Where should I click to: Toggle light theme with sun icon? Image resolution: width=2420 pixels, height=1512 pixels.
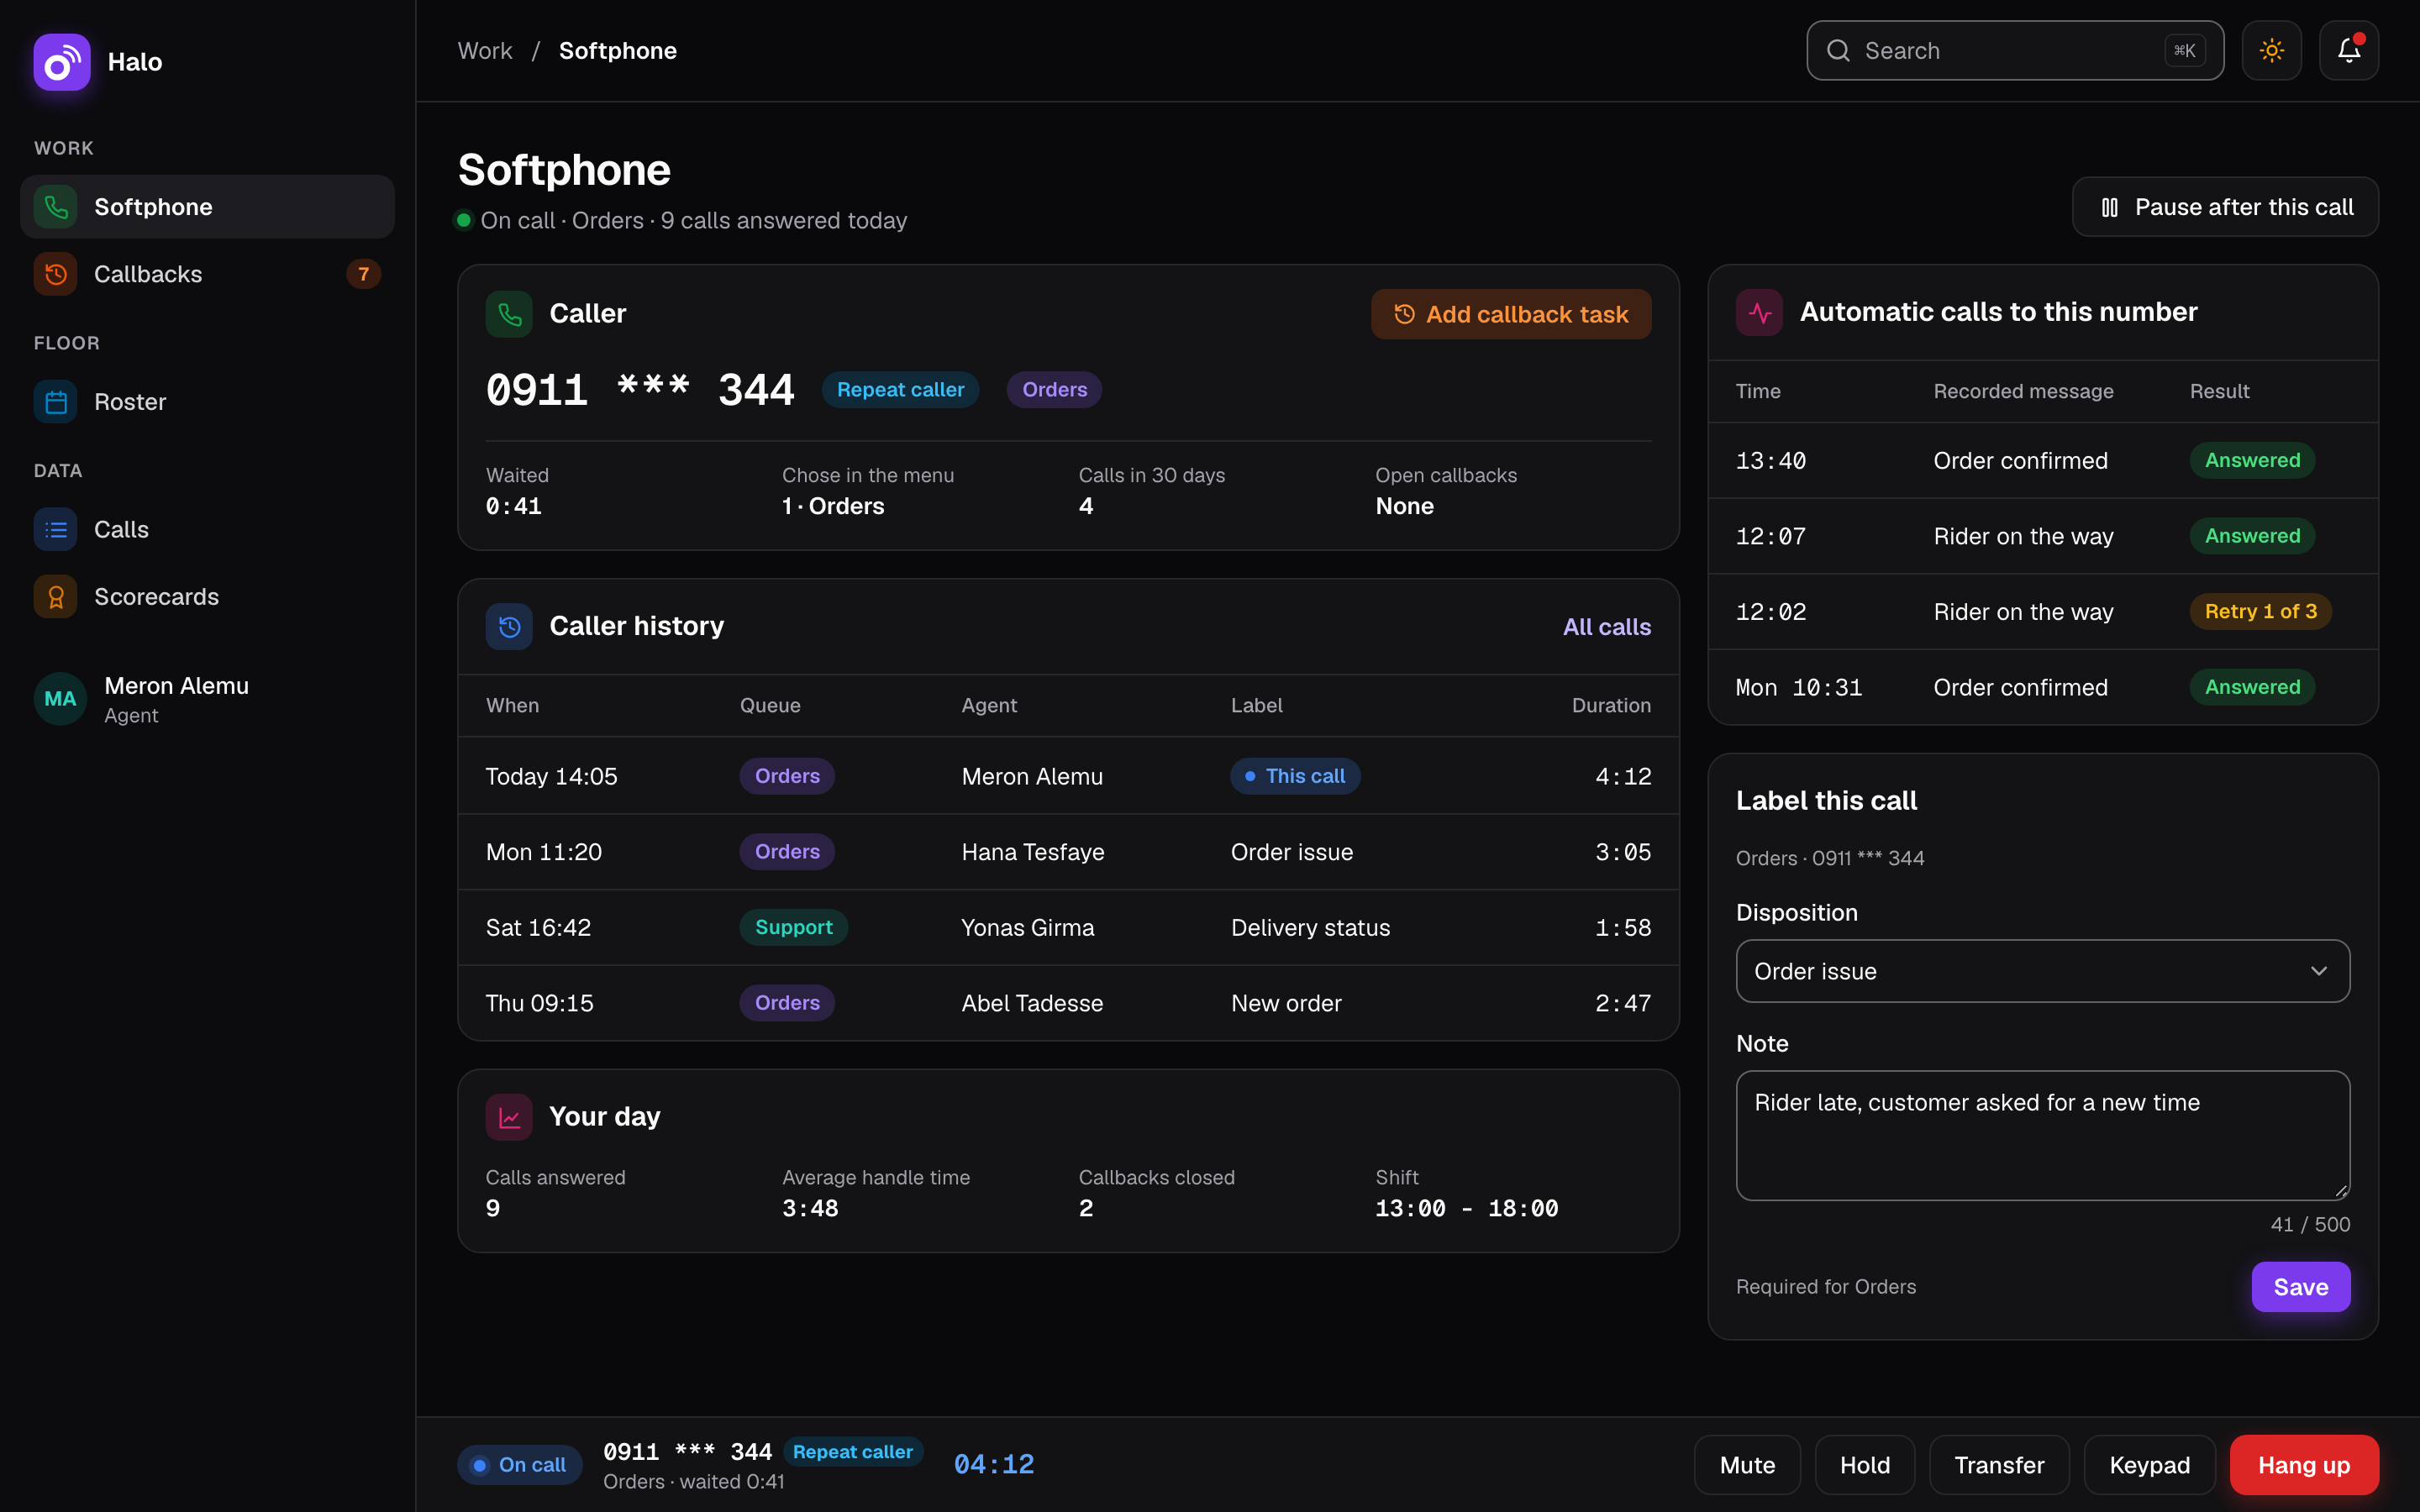pos(2272,51)
